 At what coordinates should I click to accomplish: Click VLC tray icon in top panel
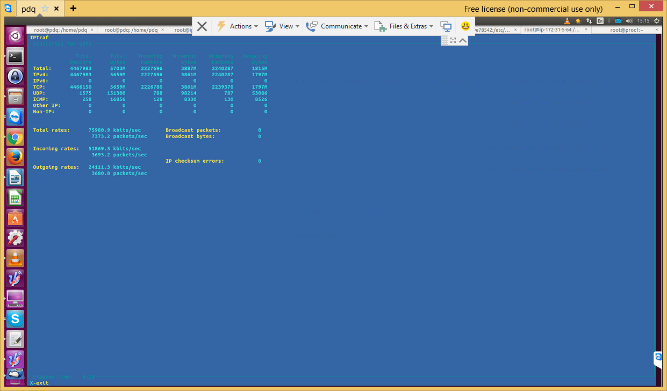(568, 21)
